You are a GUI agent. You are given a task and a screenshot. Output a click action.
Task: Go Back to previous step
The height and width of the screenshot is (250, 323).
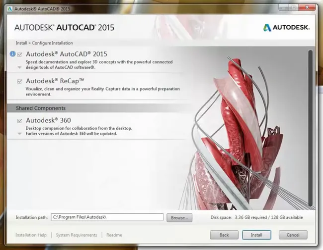point(224,235)
